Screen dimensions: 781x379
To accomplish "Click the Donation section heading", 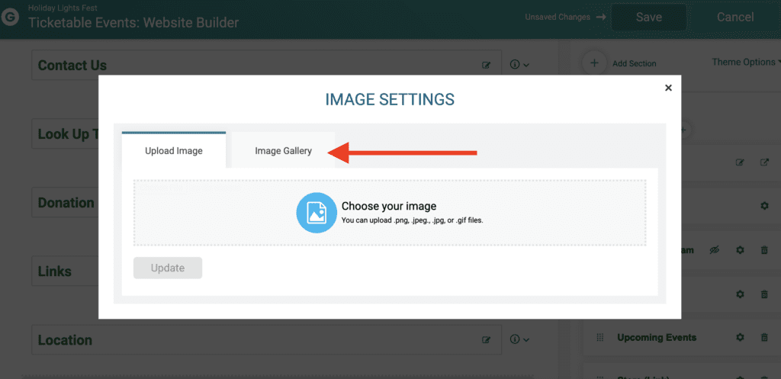I will click(66, 203).
